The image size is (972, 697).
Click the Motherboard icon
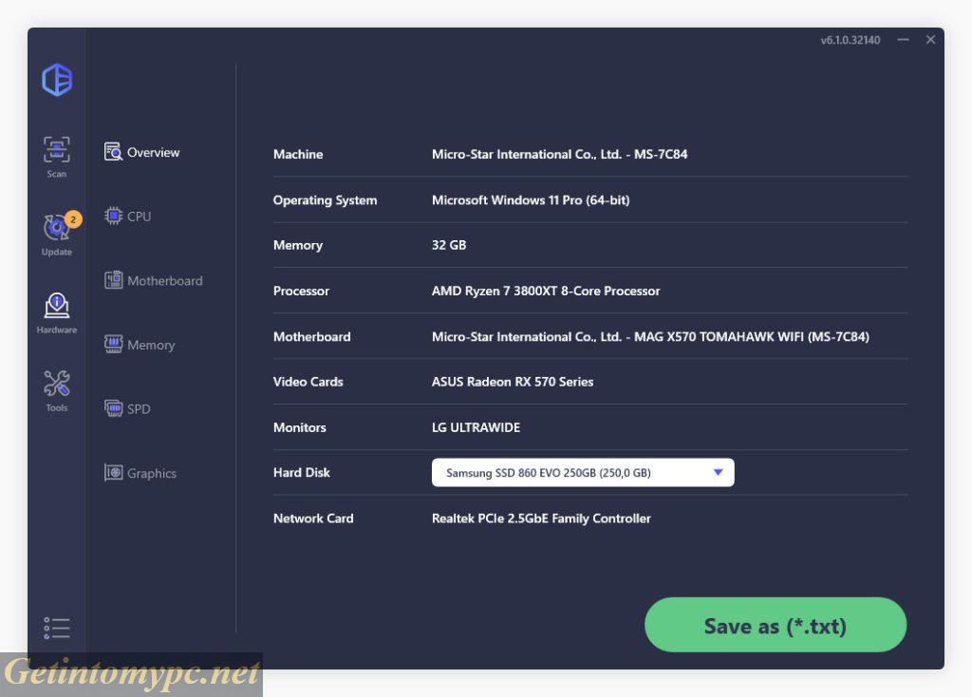pos(113,280)
